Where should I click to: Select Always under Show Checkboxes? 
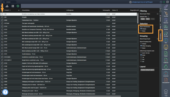(x=141, y=29)
